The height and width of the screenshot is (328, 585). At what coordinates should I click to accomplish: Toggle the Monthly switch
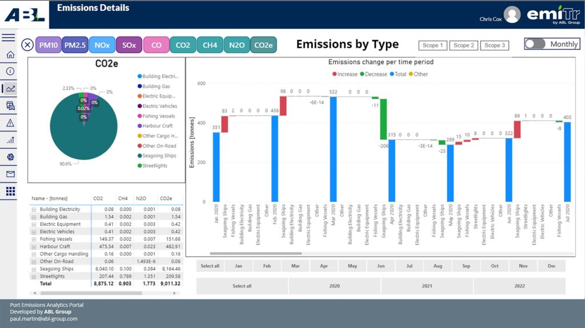[x=535, y=44]
